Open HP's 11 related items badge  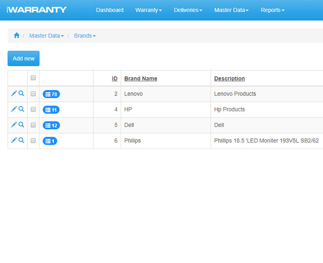(x=51, y=110)
